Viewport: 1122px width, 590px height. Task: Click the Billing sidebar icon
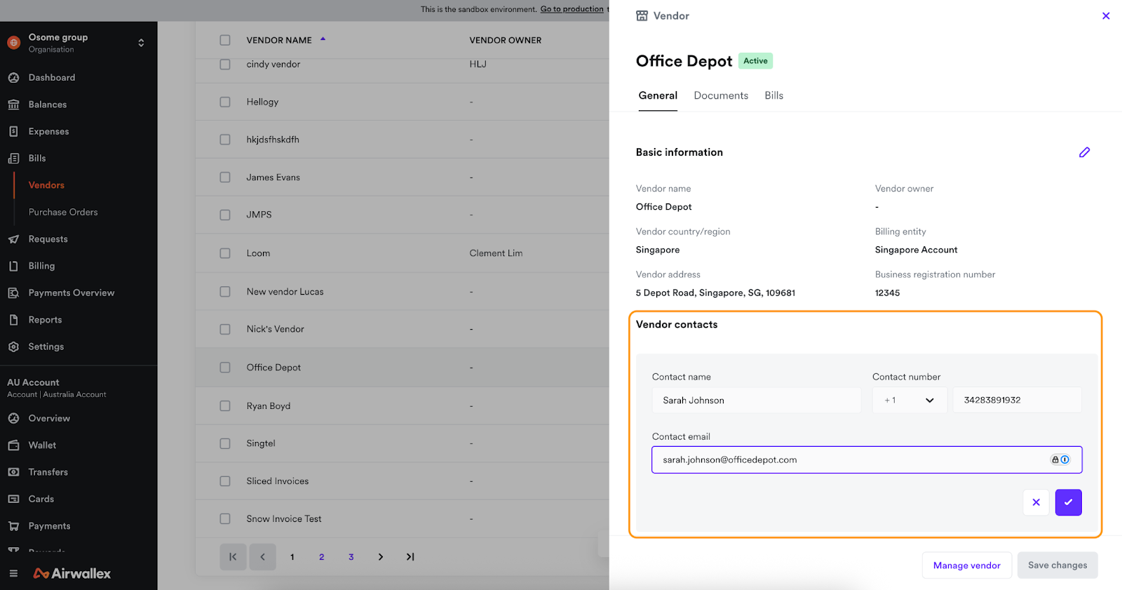click(x=13, y=266)
